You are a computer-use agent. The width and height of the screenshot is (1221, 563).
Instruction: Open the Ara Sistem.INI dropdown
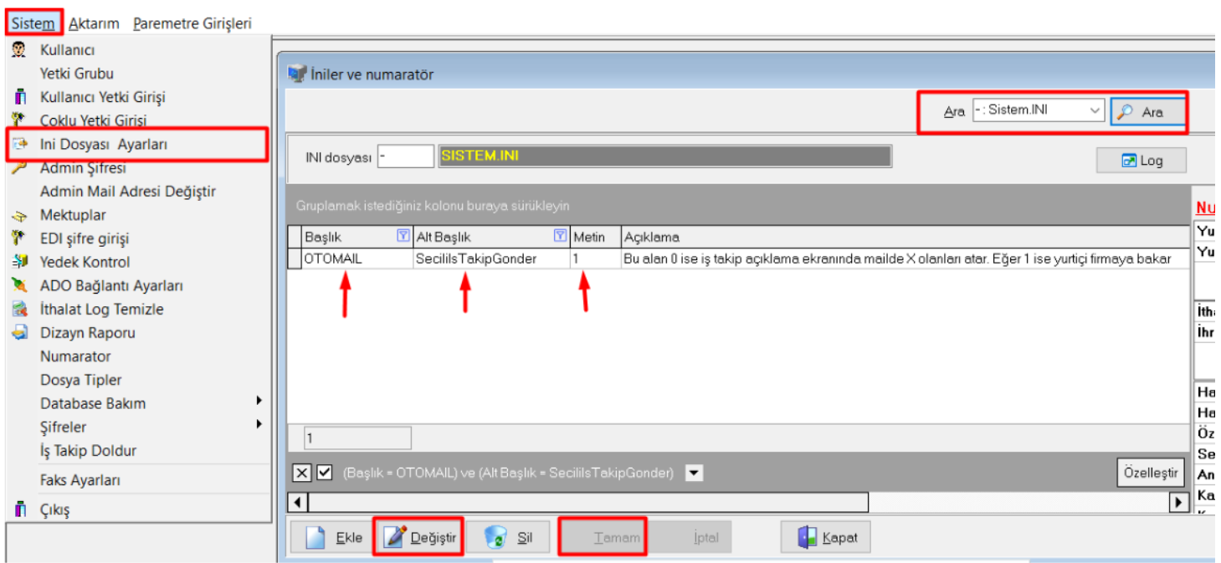click(1095, 111)
